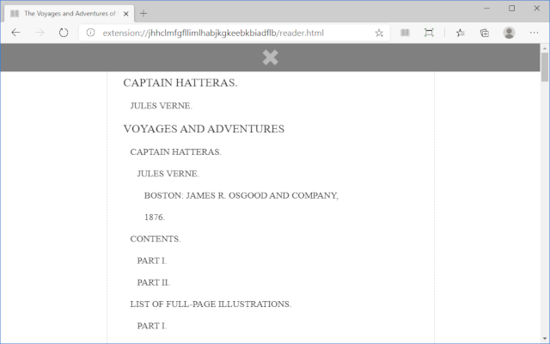This screenshot has width=550, height=344.
Task: Open PART II. under CONTENTS
Action: [154, 283]
